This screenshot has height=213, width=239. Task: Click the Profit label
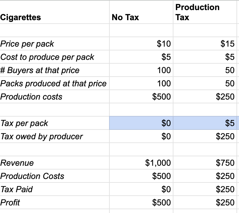point(10,203)
